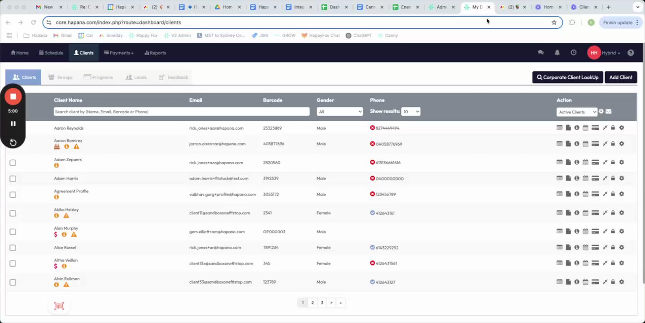Image resolution: width=645 pixels, height=323 pixels.
Task: Tick checkbox for Adam Harris
Action: (x=13, y=179)
